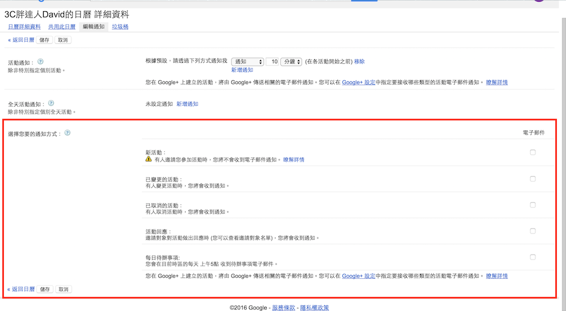Viewport: 566px width, 311px height.
Task: Check the 已取消的活動 email box
Action: 533,205
